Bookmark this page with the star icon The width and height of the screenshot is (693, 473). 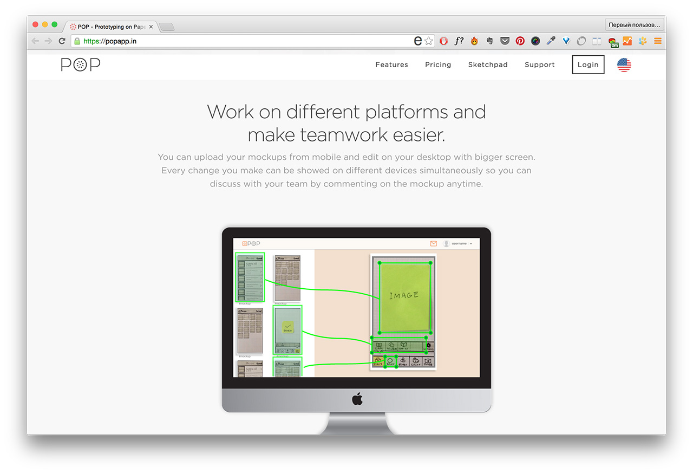pos(429,41)
